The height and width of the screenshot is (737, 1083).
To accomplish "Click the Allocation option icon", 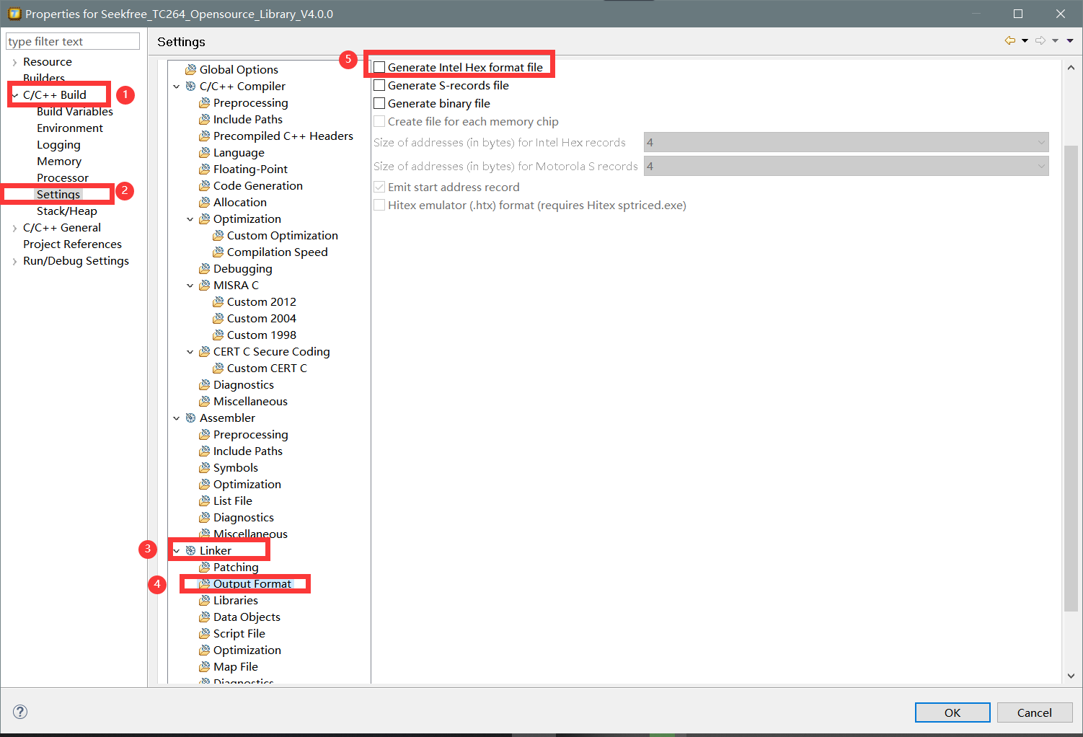I will point(204,203).
